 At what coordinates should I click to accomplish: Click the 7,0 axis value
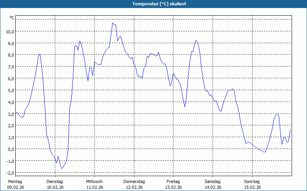(11, 67)
